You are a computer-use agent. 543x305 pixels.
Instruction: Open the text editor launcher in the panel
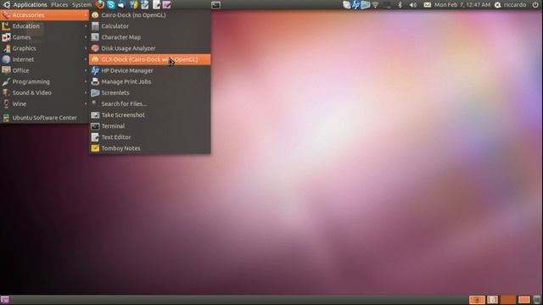156,5
